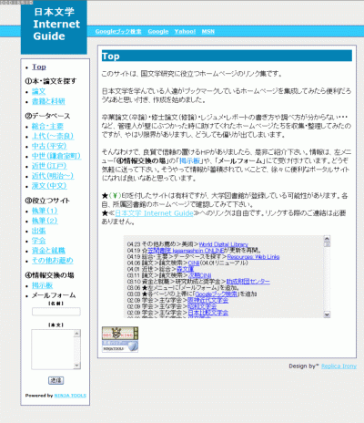Click the updates box scroll-up arrow
The image size is (364, 423).
(x=327, y=239)
